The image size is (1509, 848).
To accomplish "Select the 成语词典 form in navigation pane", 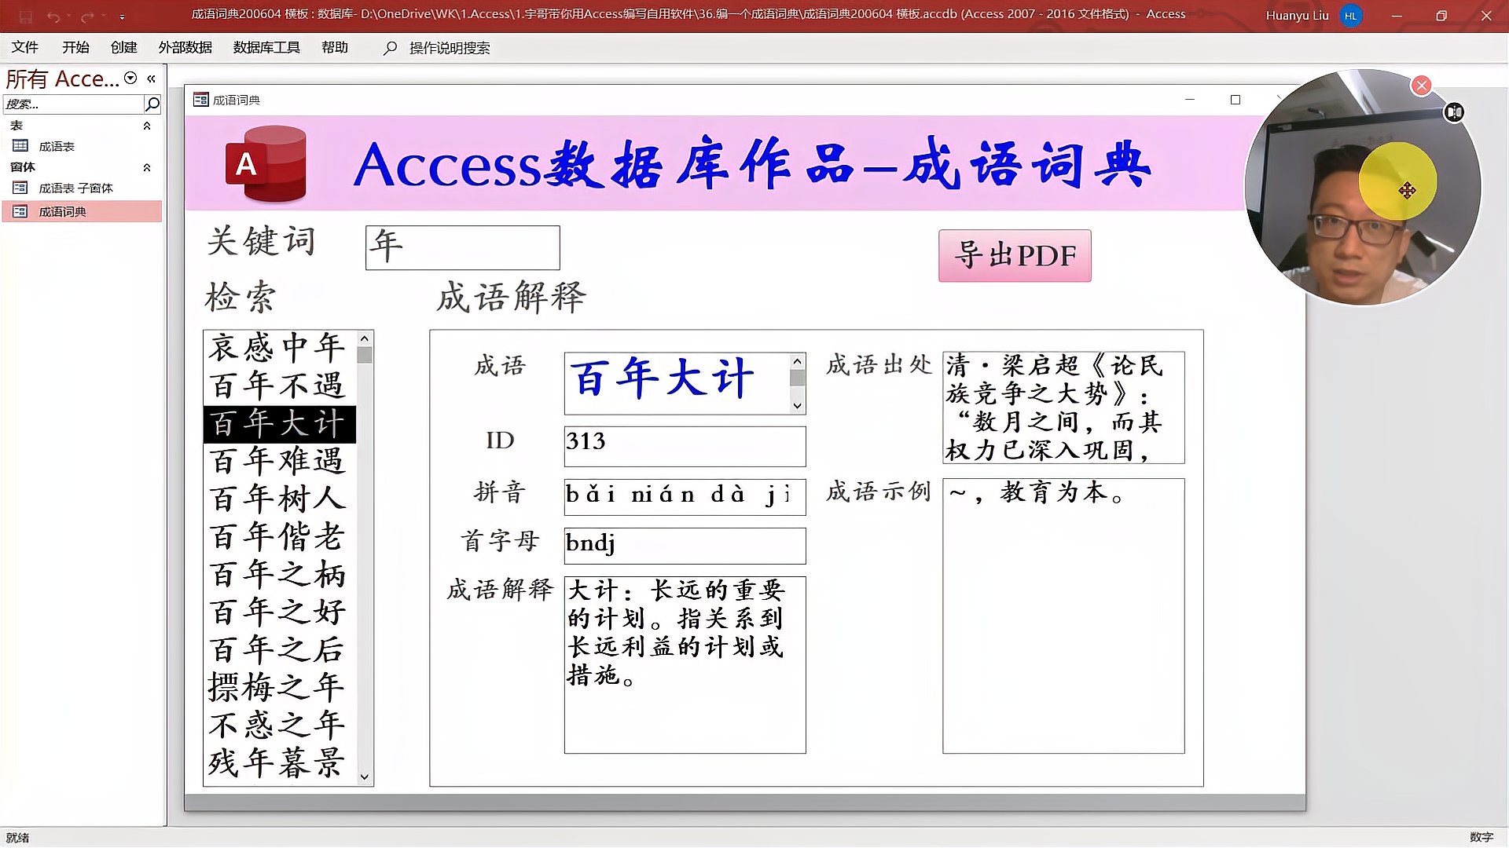I will tap(83, 211).
